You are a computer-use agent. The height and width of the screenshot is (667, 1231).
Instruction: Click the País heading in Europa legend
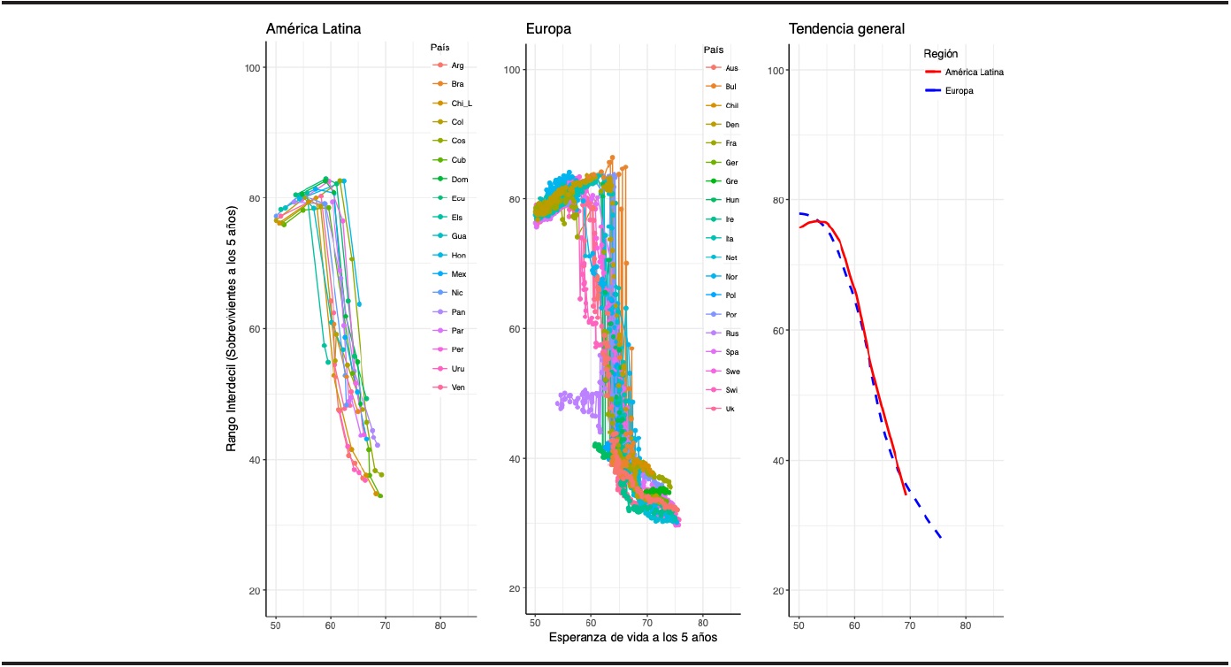pyautogui.click(x=715, y=50)
